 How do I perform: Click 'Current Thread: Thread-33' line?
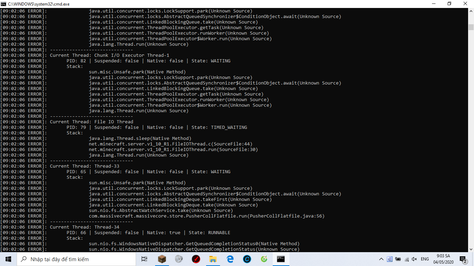coord(85,166)
